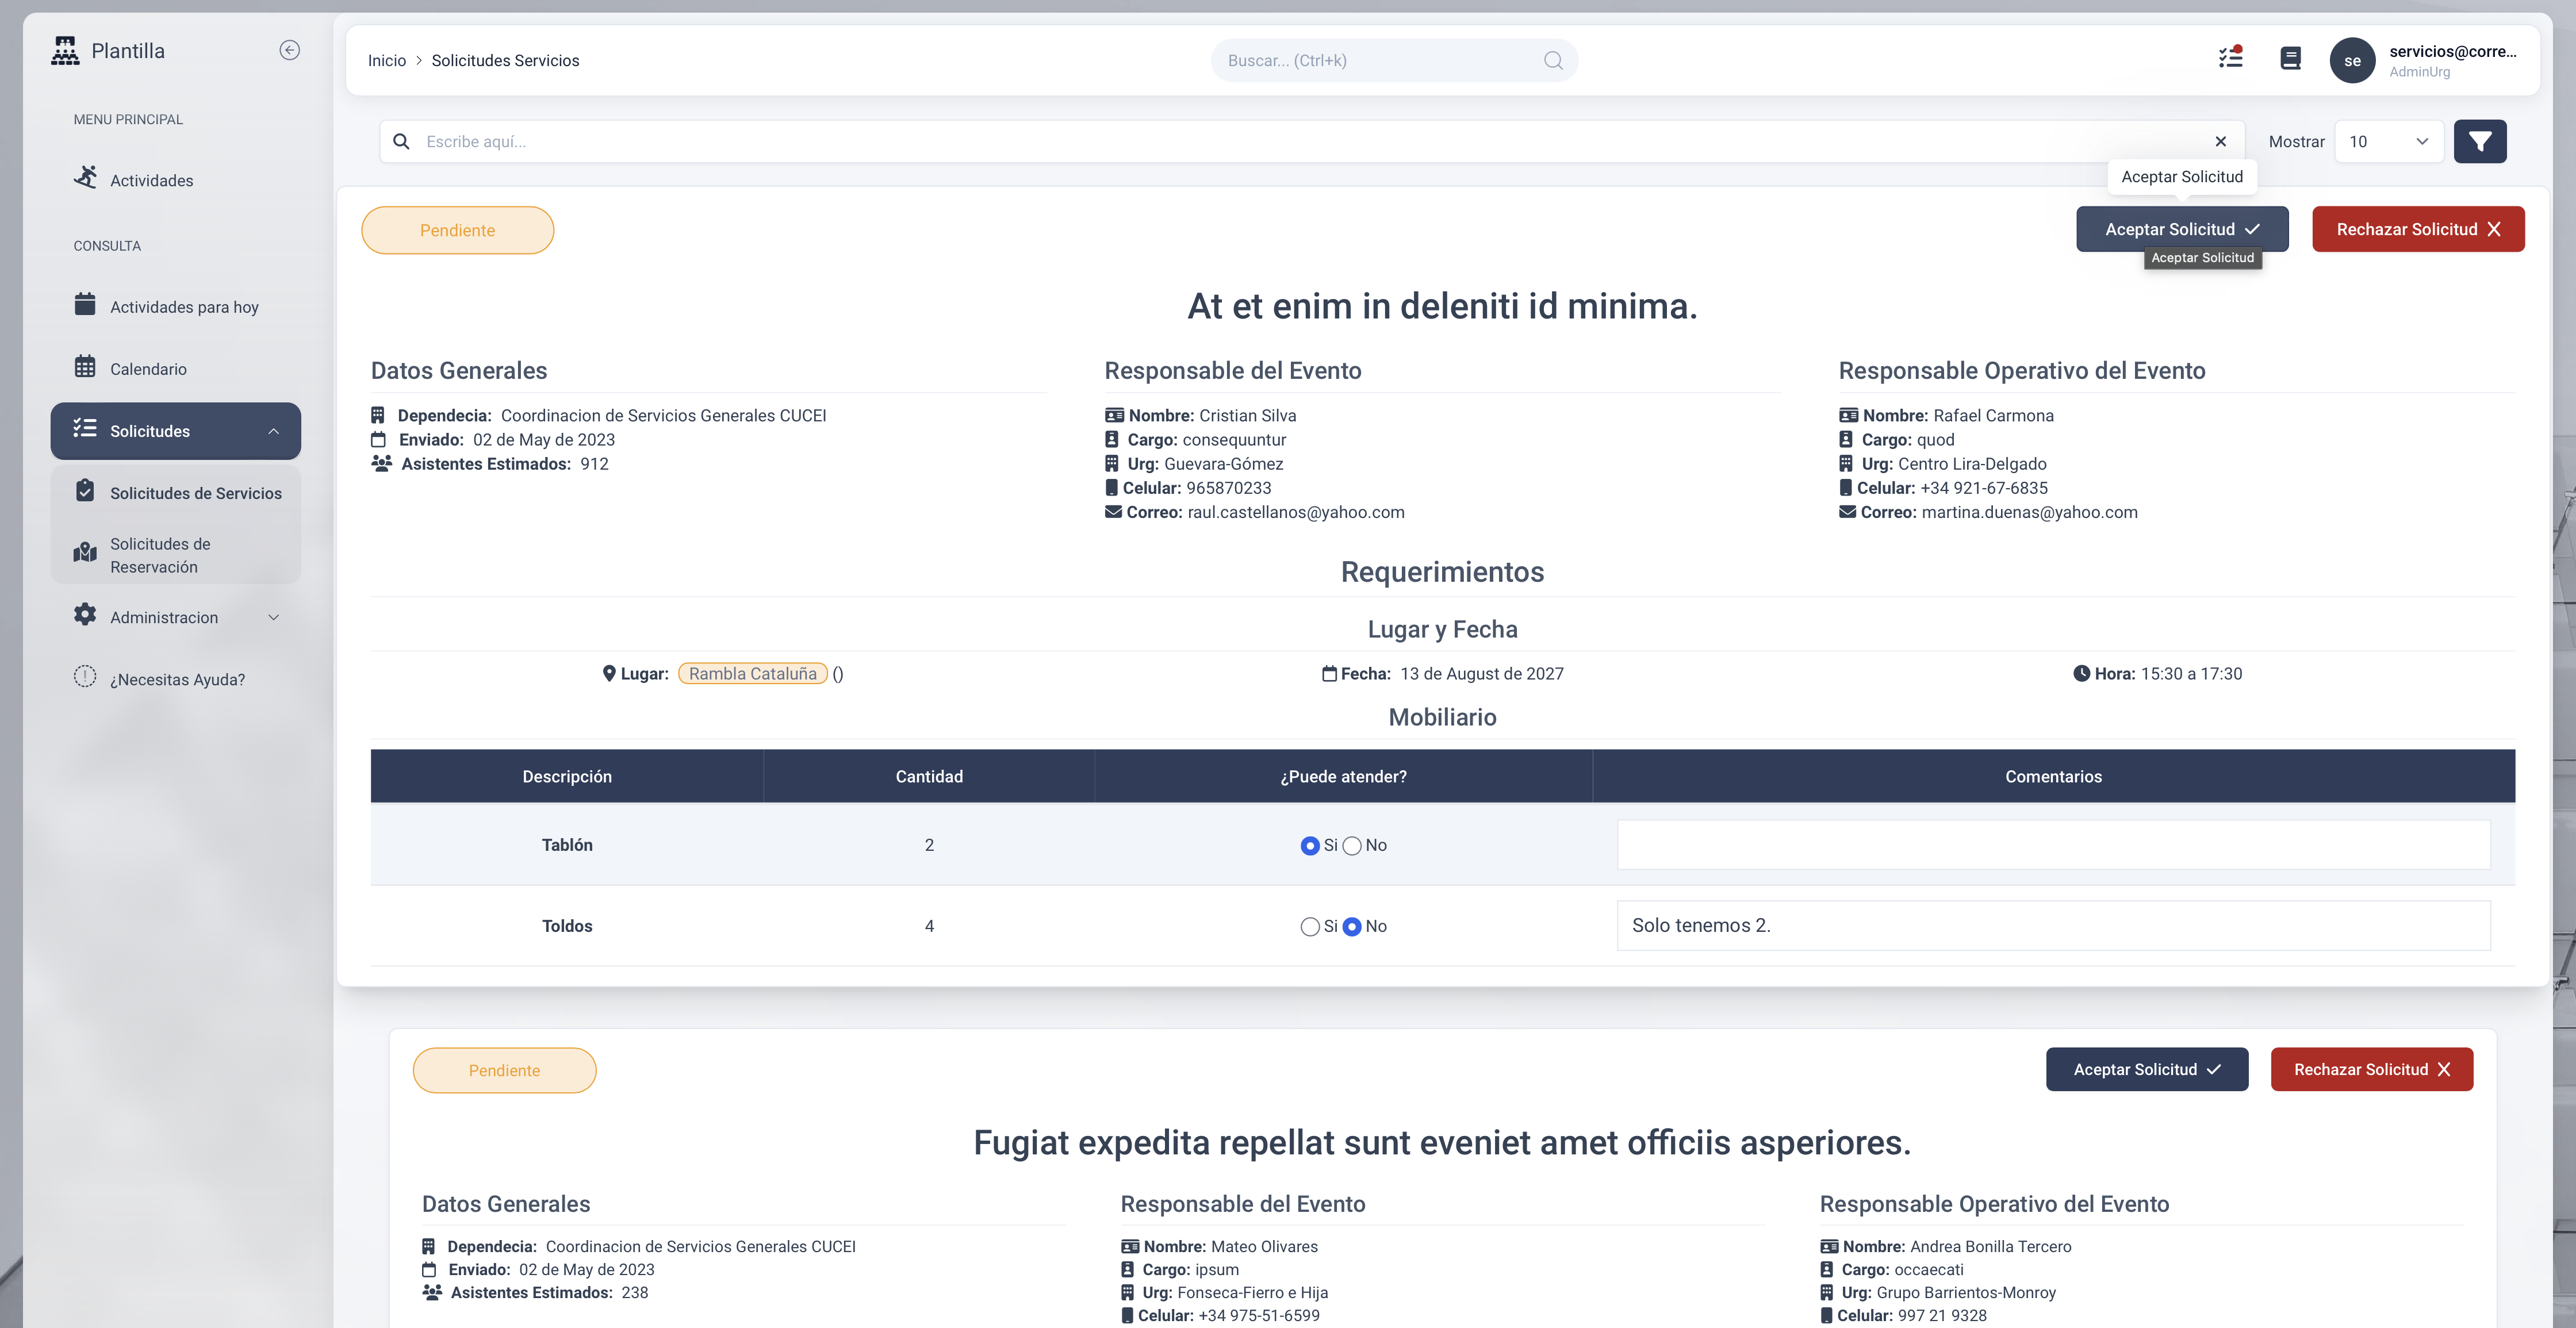Image resolution: width=2576 pixels, height=1328 pixels.
Task: Go to Actividades para hoy
Action: (x=184, y=307)
